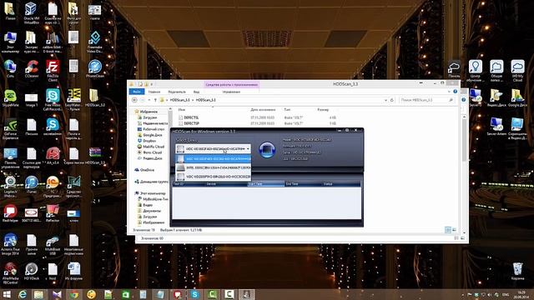Open the Управление ribbon tab in Explorer
This screenshot has width=534, height=300.
(231, 92)
